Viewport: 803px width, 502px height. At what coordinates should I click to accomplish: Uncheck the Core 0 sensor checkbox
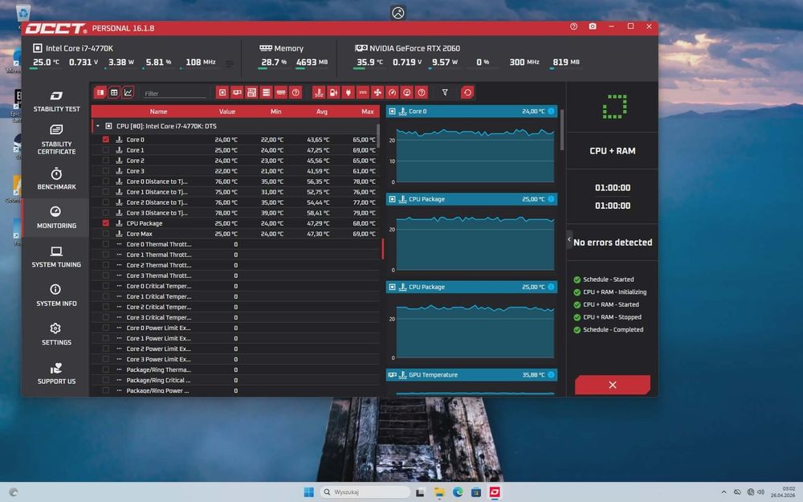(105, 139)
